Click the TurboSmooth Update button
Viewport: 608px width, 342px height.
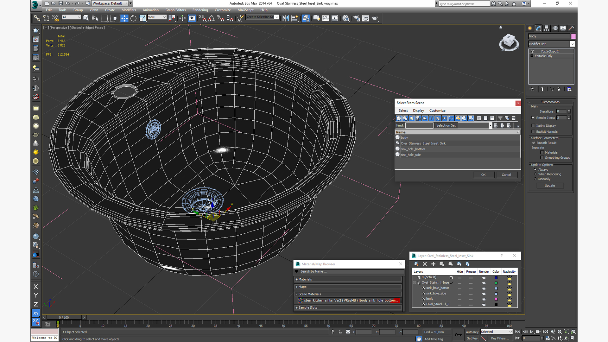tap(550, 186)
